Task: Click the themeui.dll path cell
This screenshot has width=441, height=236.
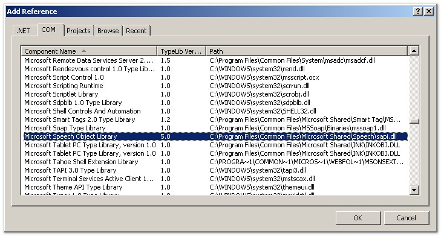Action: tap(262, 187)
